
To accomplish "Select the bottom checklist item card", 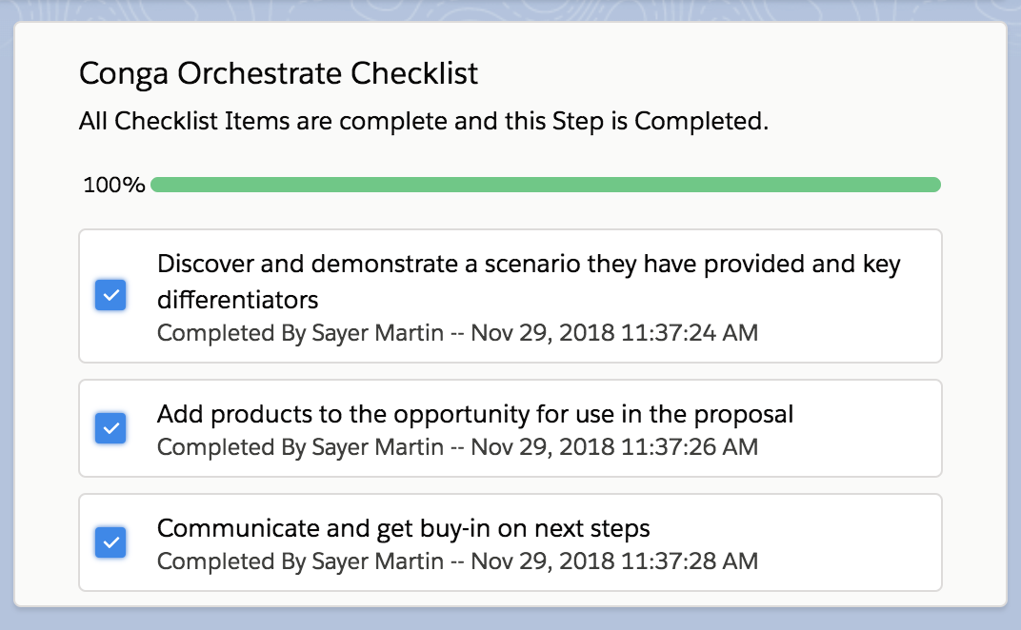I will pyautogui.click(x=510, y=542).
